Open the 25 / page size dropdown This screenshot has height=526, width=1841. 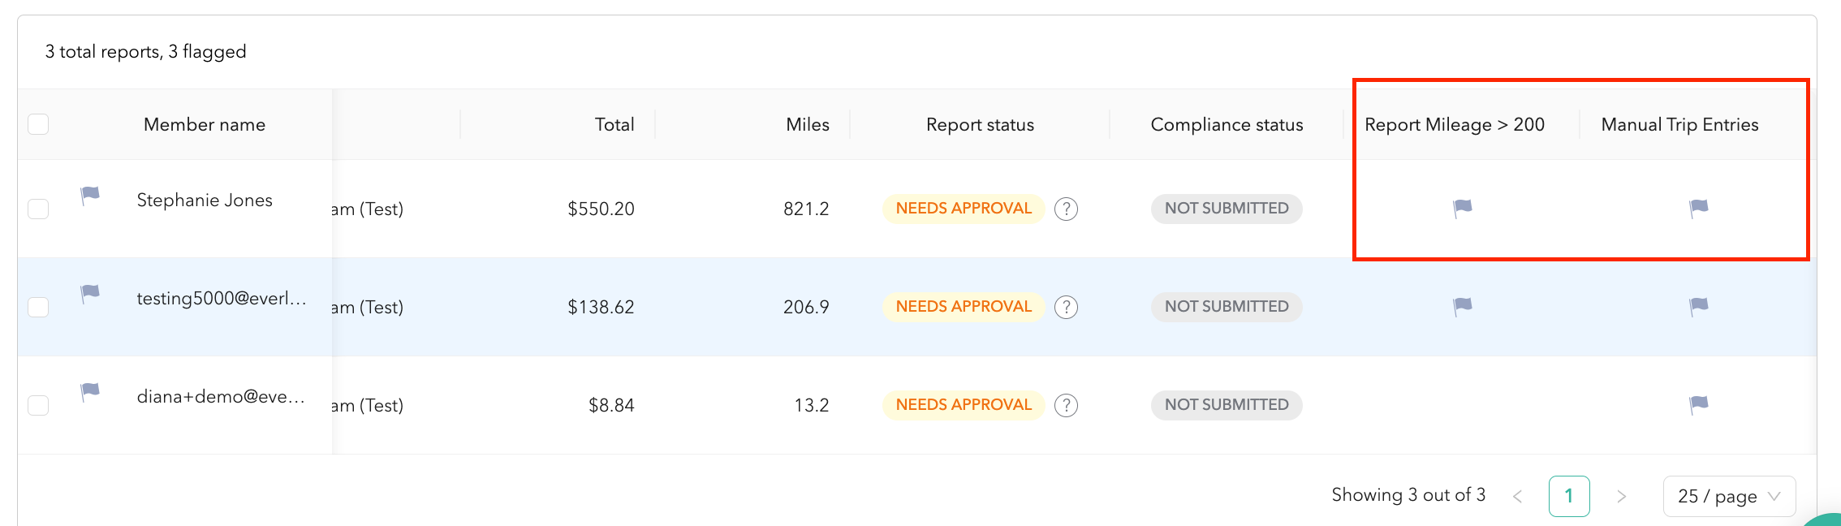click(x=1729, y=496)
